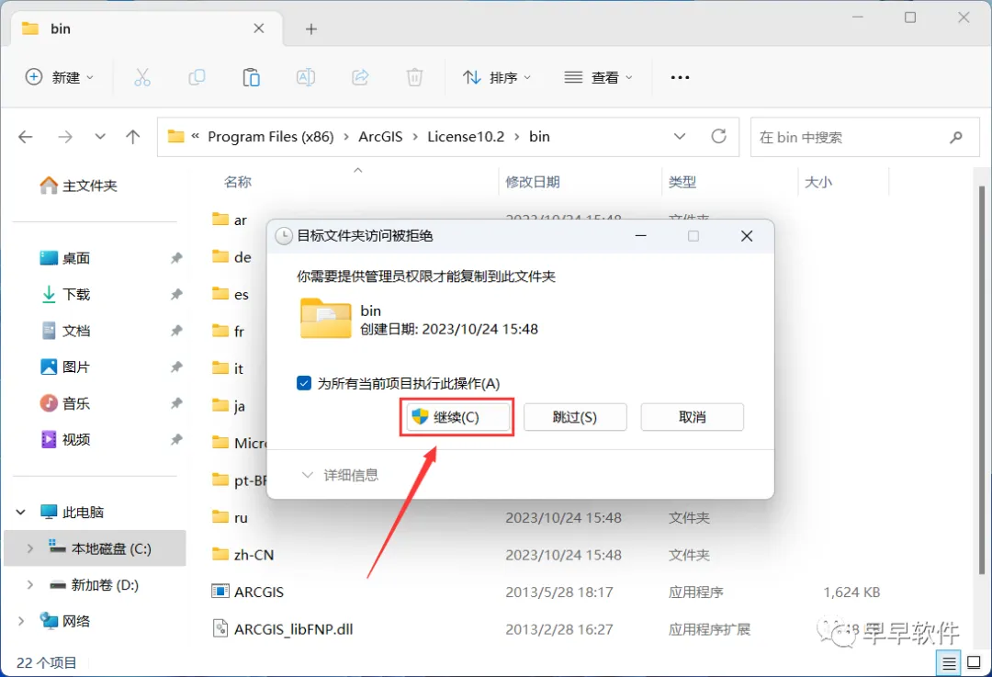Open the recent locations chevron
992x677 pixels.
pos(99,137)
